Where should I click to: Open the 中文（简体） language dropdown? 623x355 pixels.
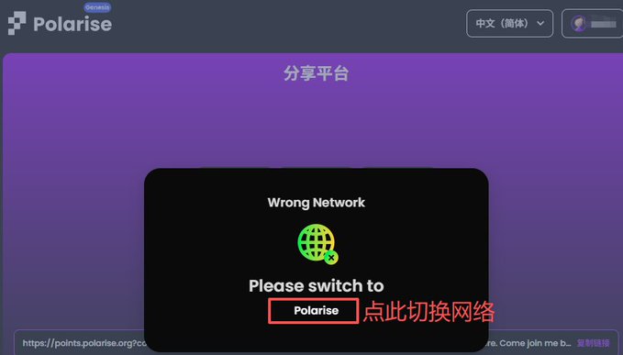tap(510, 24)
